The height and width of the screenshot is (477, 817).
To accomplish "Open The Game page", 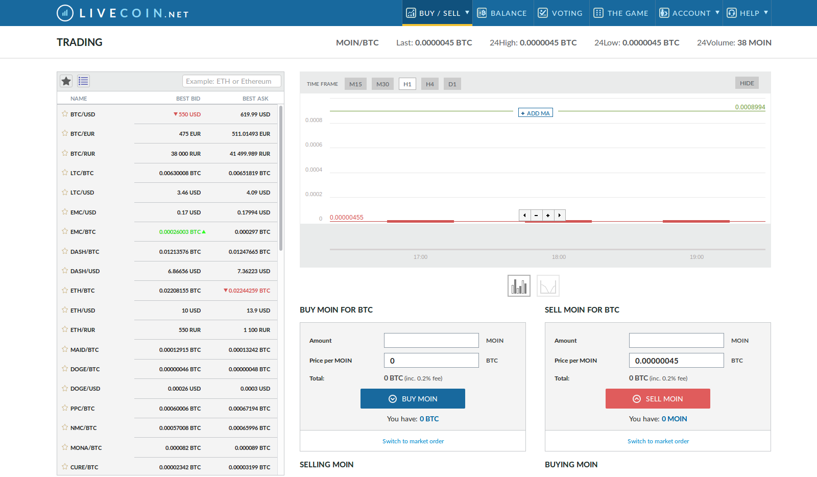I will [x=621, y=13].
